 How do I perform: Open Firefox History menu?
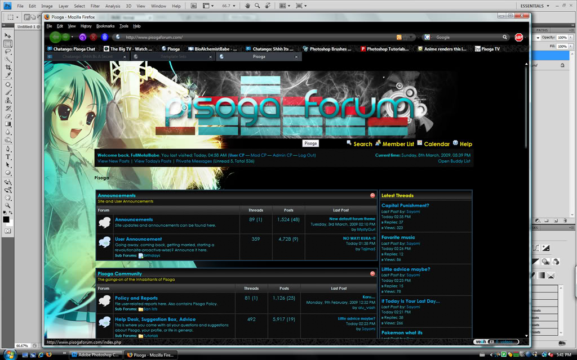(x=86, y=26)
